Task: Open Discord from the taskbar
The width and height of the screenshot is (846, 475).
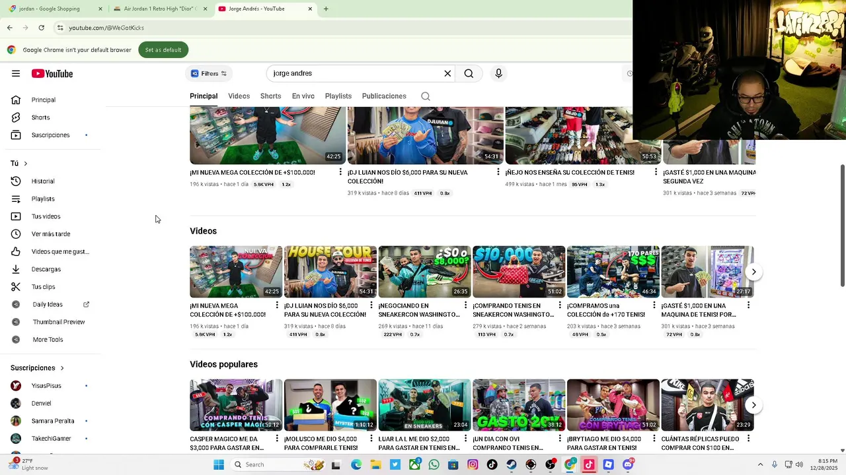Action: (x=628, y=464)
